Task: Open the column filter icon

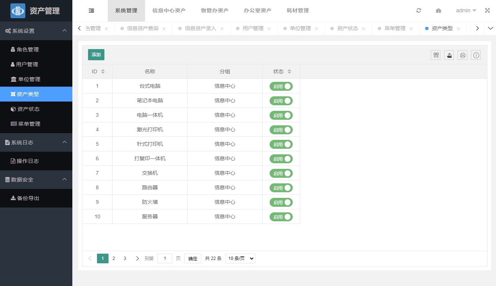Action: pos(436,55)
